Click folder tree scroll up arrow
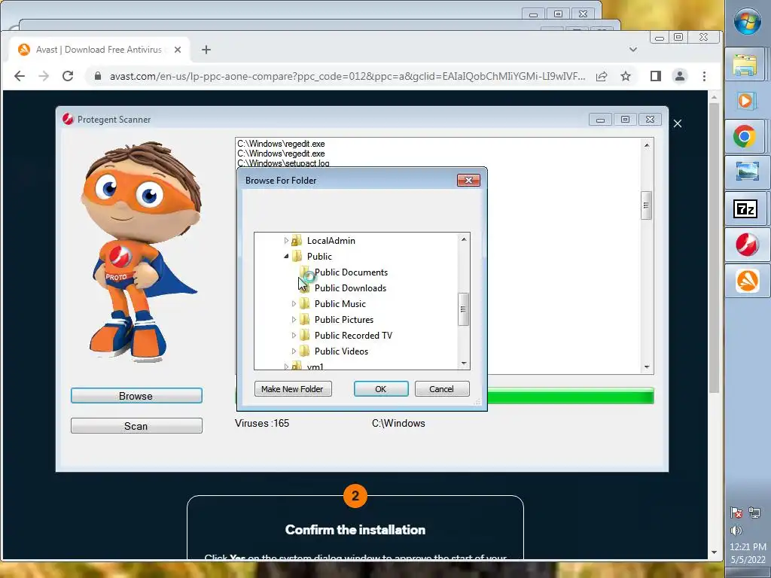This screenshot has width=771, height=578. pyautogui.click(x=464, y=239)
